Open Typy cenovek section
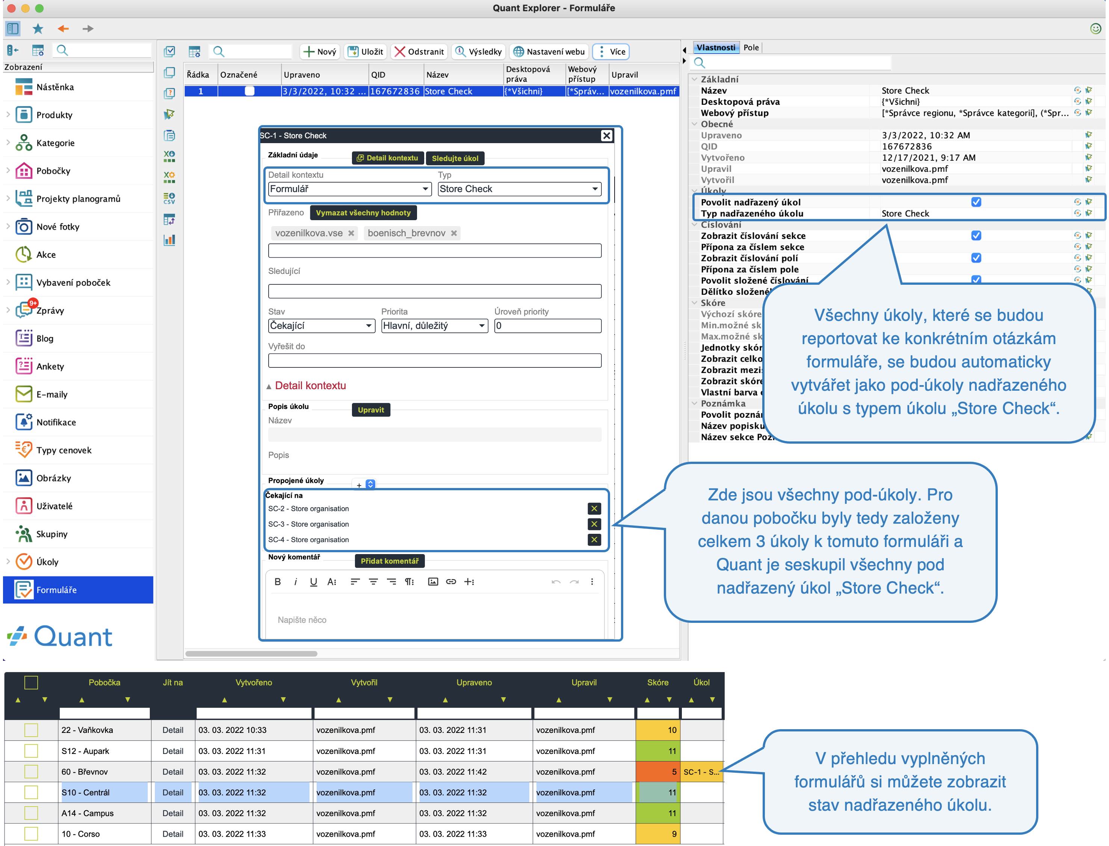 (x=63, y=450)
